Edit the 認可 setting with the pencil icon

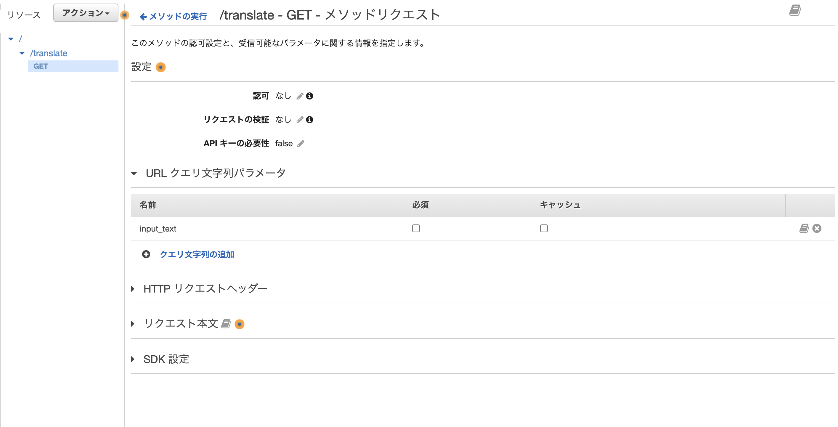(x=300, y=96)
